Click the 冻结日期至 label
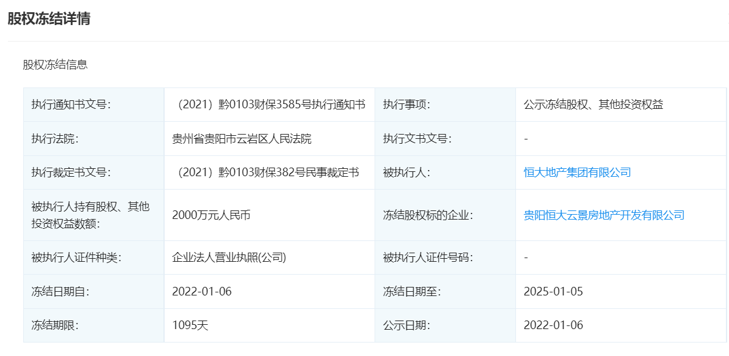729x356 pixels. pos(412,291)
